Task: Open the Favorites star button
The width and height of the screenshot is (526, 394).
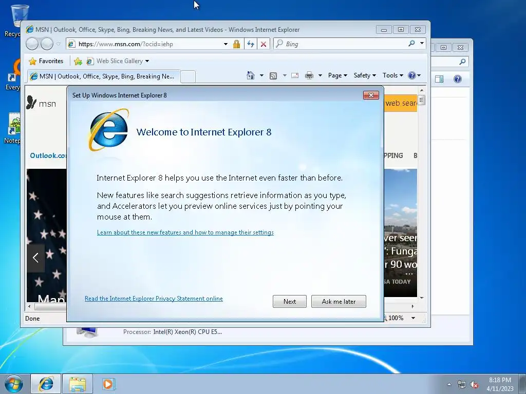Action: (x=46, y=61)
